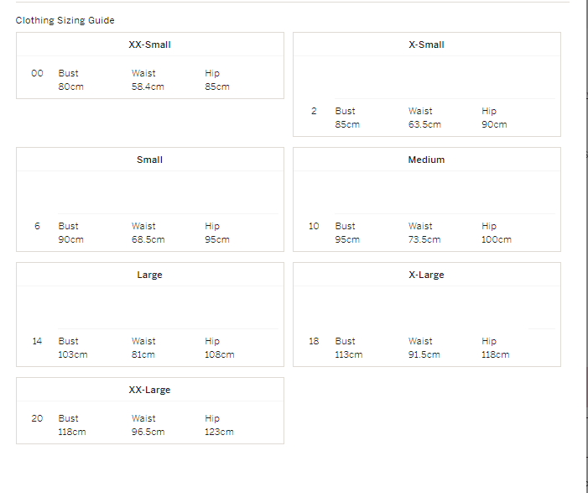This screenshot has width=588, height=493.
Task: Click size number 18 row label
Action: 314,341
